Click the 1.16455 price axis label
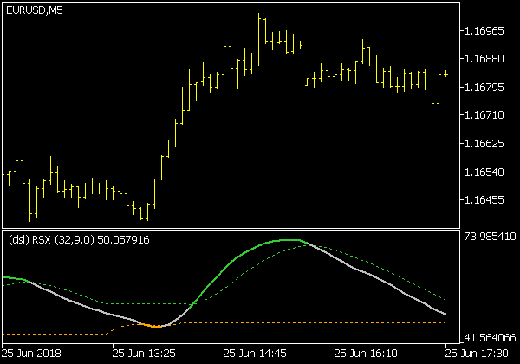The width and height of the screenshot is (520, 364). pyautogui.click(x=484, y=200)
